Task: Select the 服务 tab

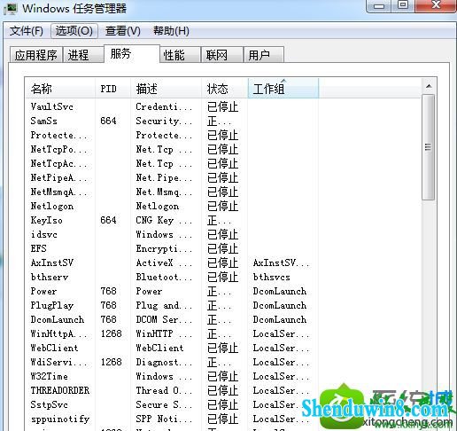Action: [132, 53]
